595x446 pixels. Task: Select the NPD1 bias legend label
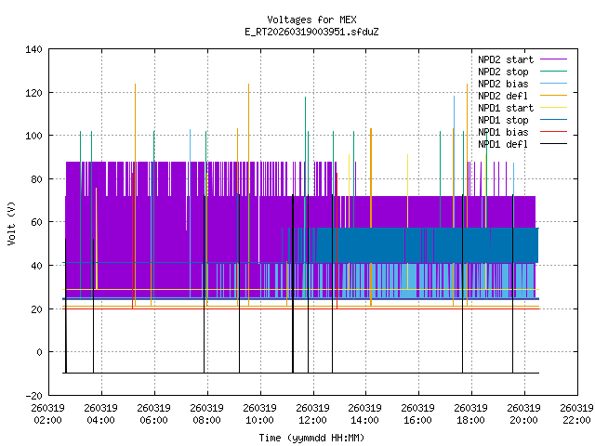[503, 132]
